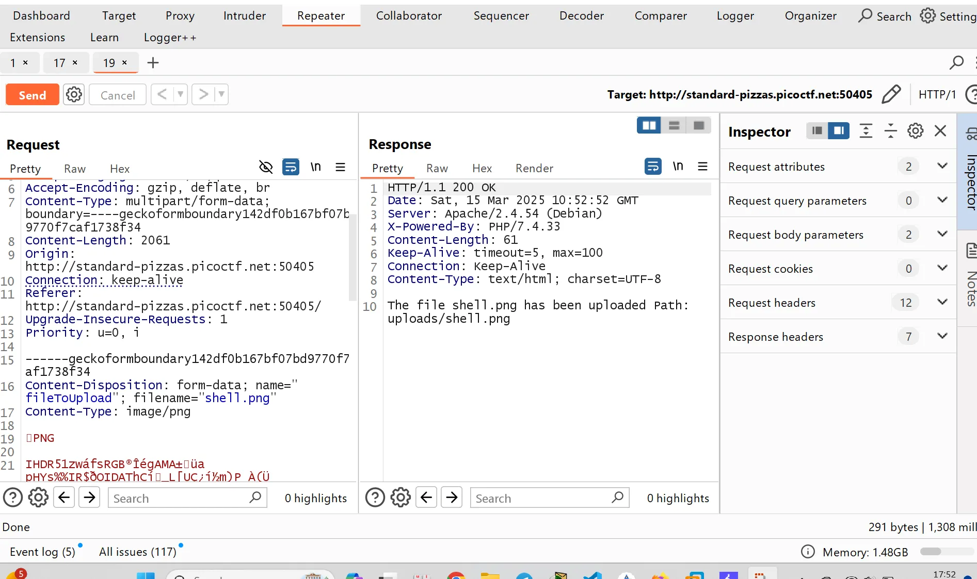The height and width of the screenshot is (579, 977).
Task: Toggle line wrap icon in Response panel
Action: [653, 167]
